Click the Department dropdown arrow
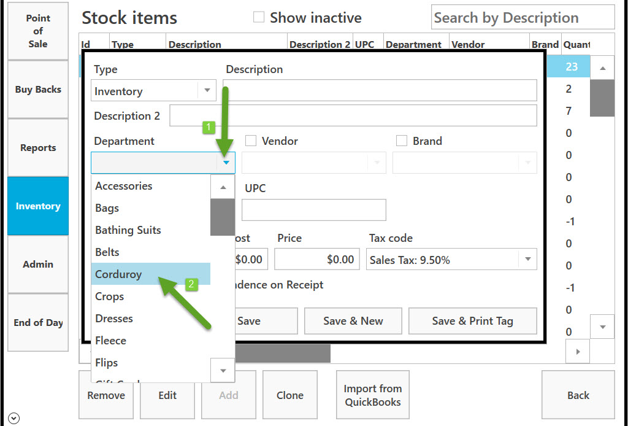This screenshot has width=628, height=426. coord(226,163)
